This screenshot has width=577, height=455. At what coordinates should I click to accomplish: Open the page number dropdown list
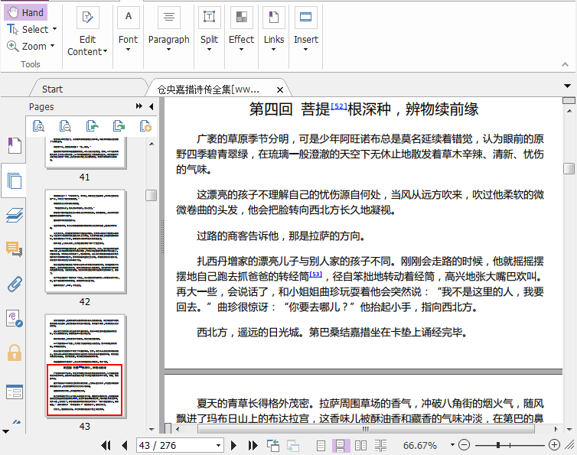pyautogui.click(x=218, y=445)
